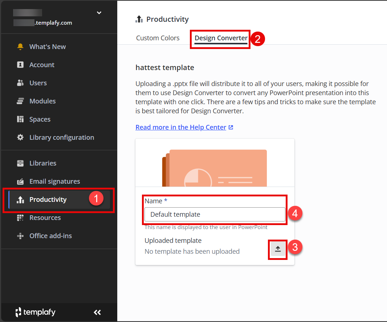Expand the tenant account dropdown chevron
The width and height of the screenshot is (387, 322).
[99, 13]
